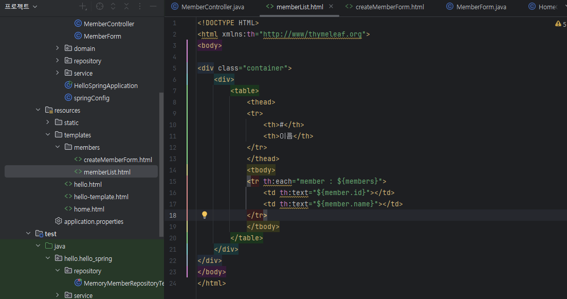Collapse the test java folder
The image size is (567, 299).
(x=38, y=246)
